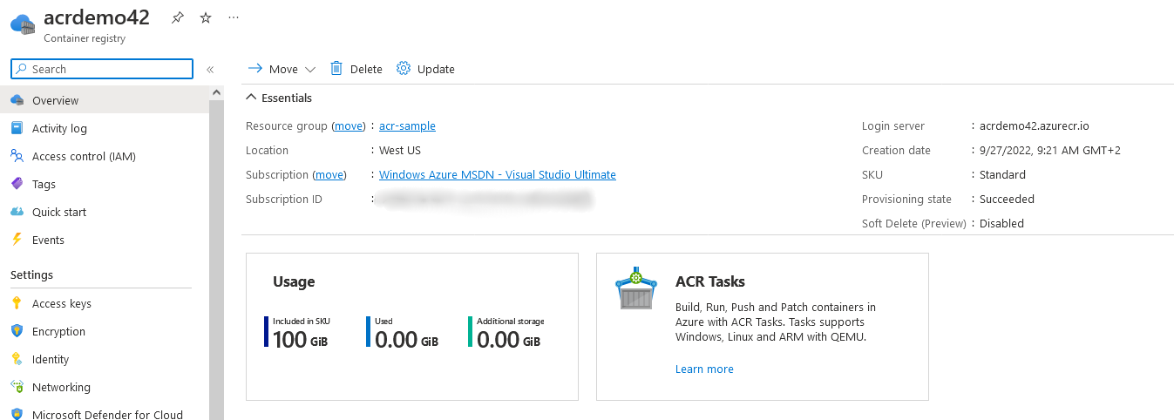Open the Networking settings page
The width and height of the screenshot is (1174, 420).
coord(105,387)
